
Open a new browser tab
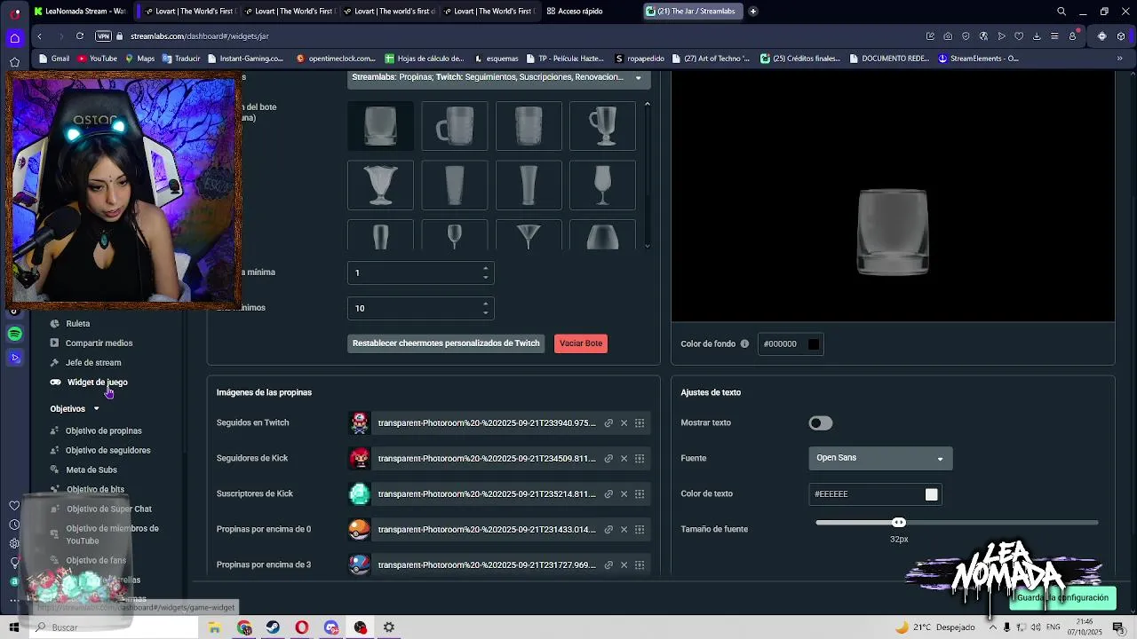(x=753, y=12)
